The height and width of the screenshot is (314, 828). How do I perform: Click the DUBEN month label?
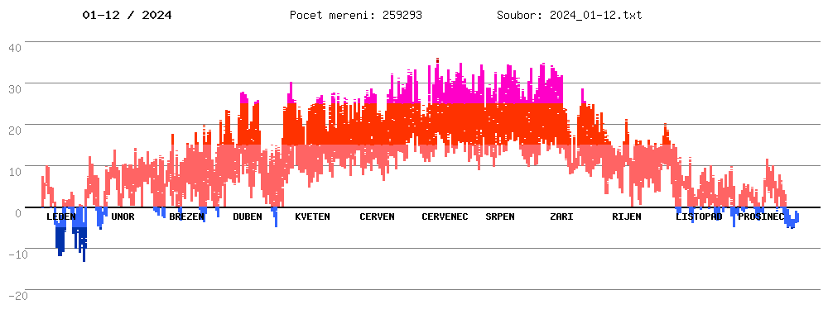click(248, 216)
